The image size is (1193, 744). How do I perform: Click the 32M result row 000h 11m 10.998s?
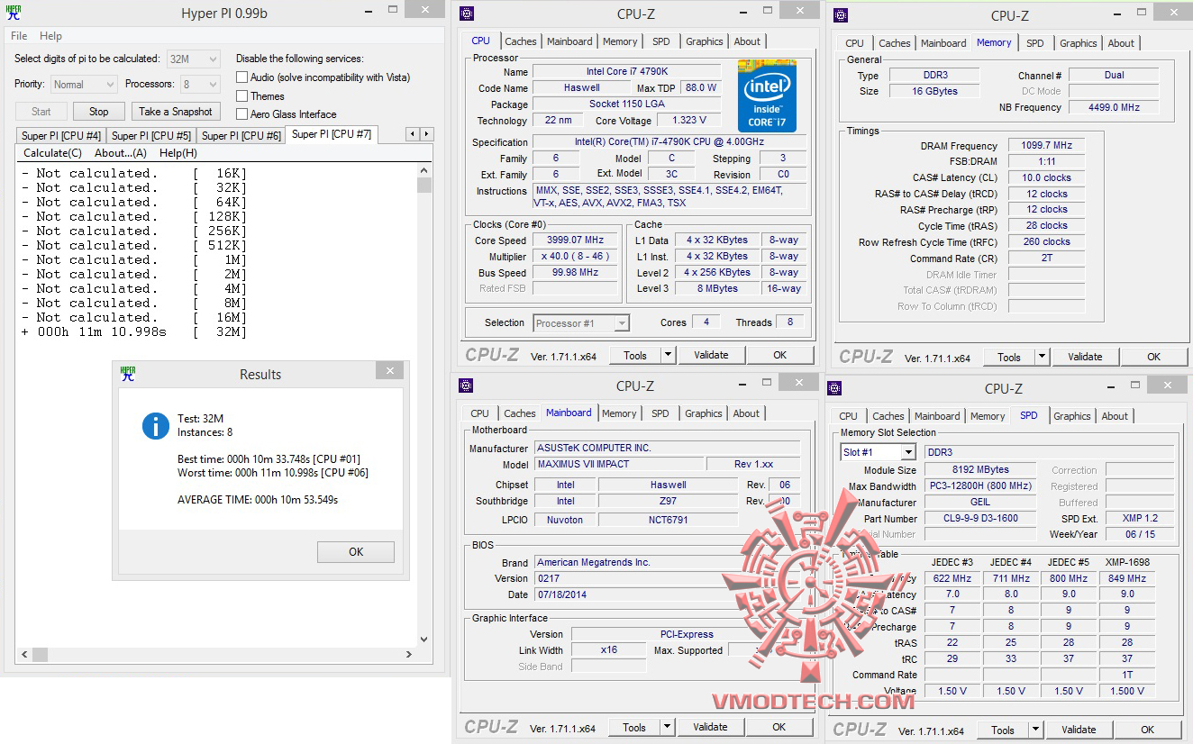[132, 332]
